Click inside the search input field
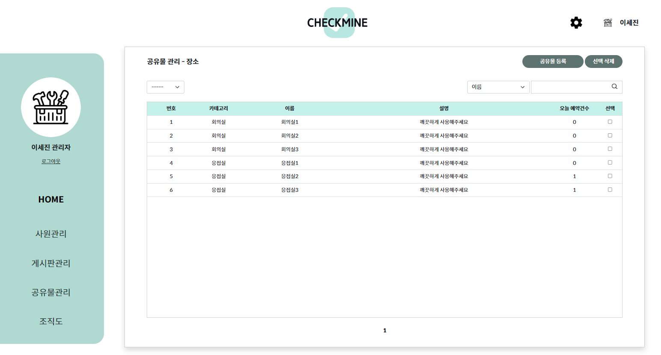 (x=569, y=87)
